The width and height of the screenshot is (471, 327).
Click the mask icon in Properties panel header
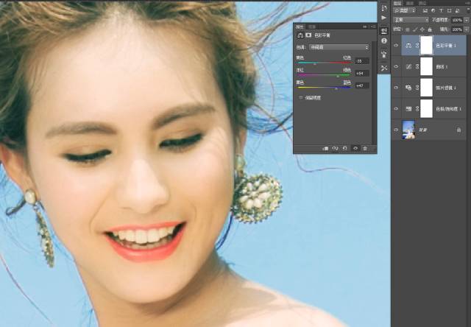[308, 35]
